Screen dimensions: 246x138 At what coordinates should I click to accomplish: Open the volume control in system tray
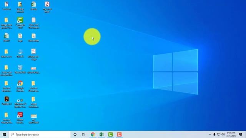223,135
